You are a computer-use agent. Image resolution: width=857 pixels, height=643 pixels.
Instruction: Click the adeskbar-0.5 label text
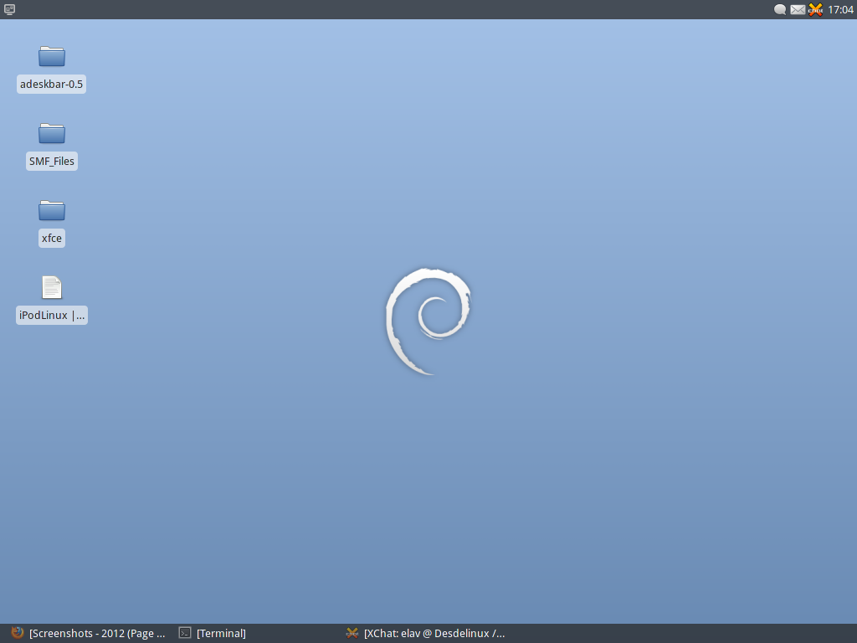[x=51, y=85]
